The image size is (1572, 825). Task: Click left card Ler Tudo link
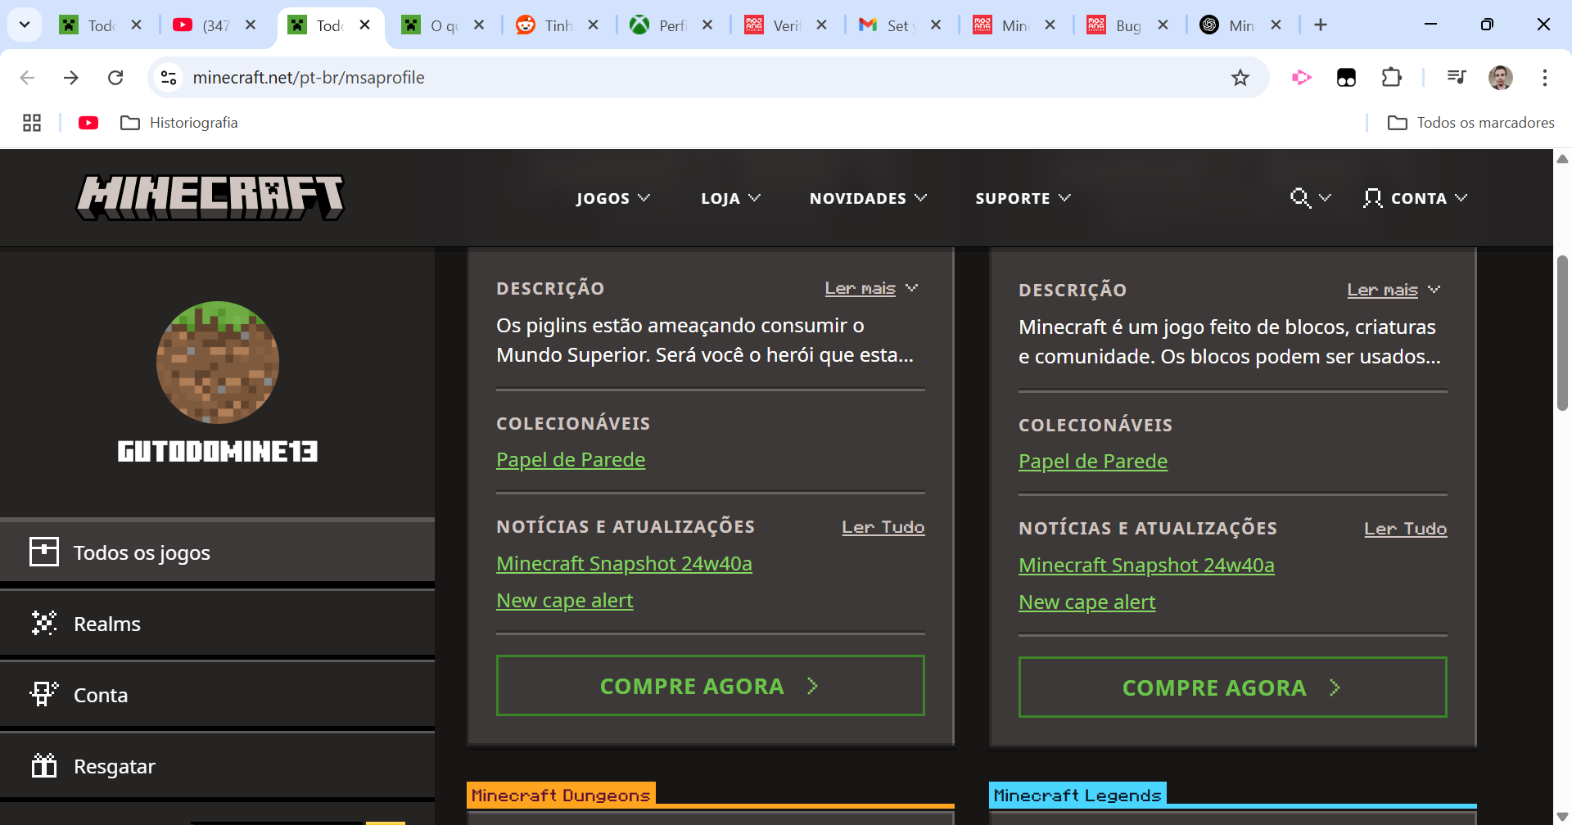pos(883,527)
